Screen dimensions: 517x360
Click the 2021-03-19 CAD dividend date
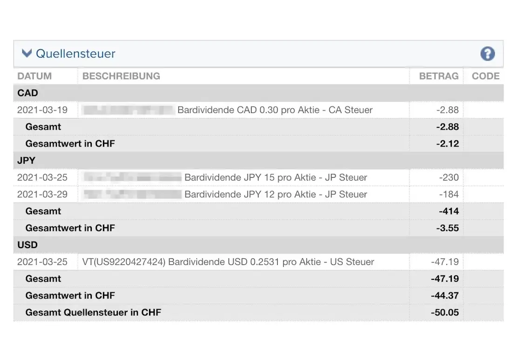[42, 110]
